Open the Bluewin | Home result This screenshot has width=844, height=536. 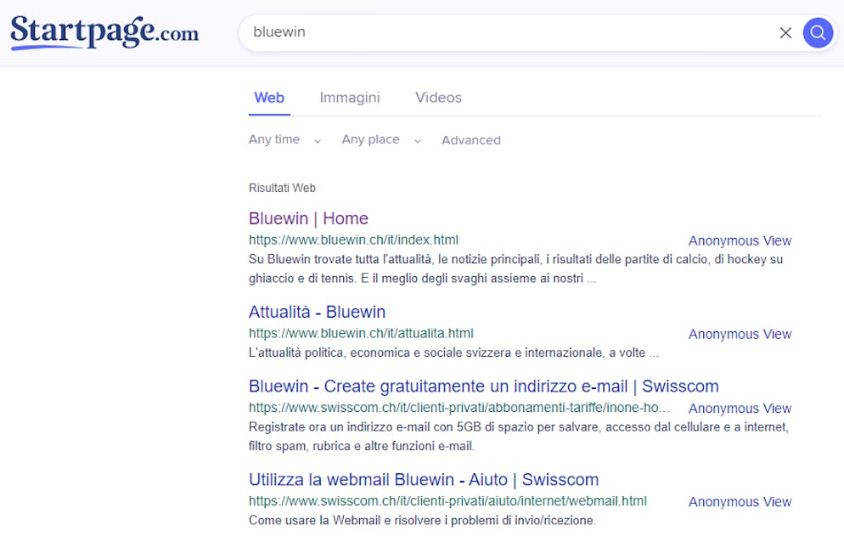click(x=308, y=218)
